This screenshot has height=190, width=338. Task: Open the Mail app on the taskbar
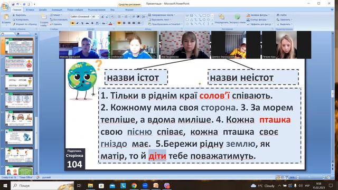[112, 185]
